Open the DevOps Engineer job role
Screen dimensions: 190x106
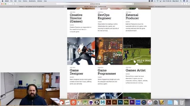tap(104, 16)
